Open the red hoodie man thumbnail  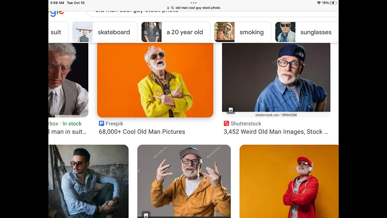tap(289, 181)
